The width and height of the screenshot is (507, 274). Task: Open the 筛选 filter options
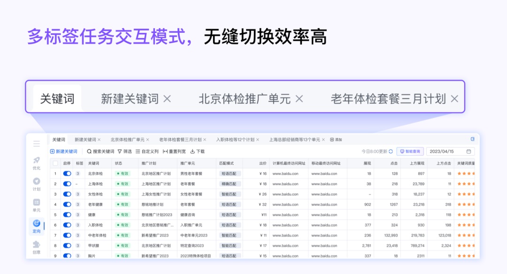pyautogui.click(x=124, y=152)
